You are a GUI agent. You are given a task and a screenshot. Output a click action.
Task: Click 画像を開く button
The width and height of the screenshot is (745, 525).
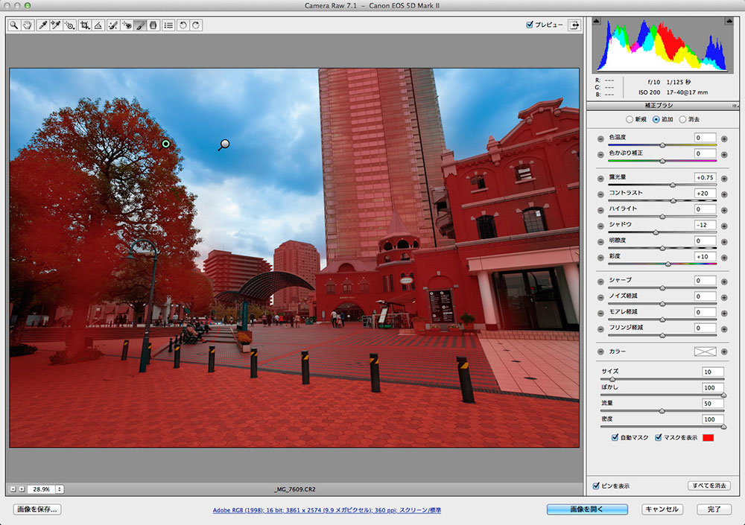pyautogui.click(x=587, y=509)
